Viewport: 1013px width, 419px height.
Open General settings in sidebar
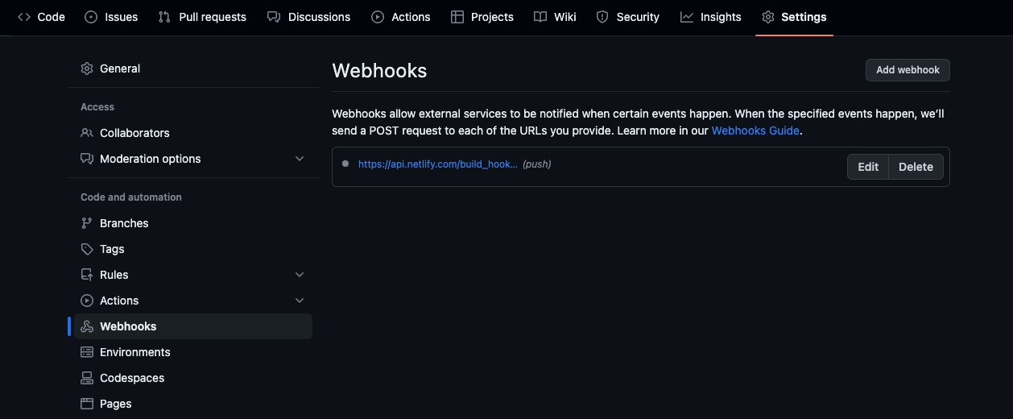[x=193, y=68]
